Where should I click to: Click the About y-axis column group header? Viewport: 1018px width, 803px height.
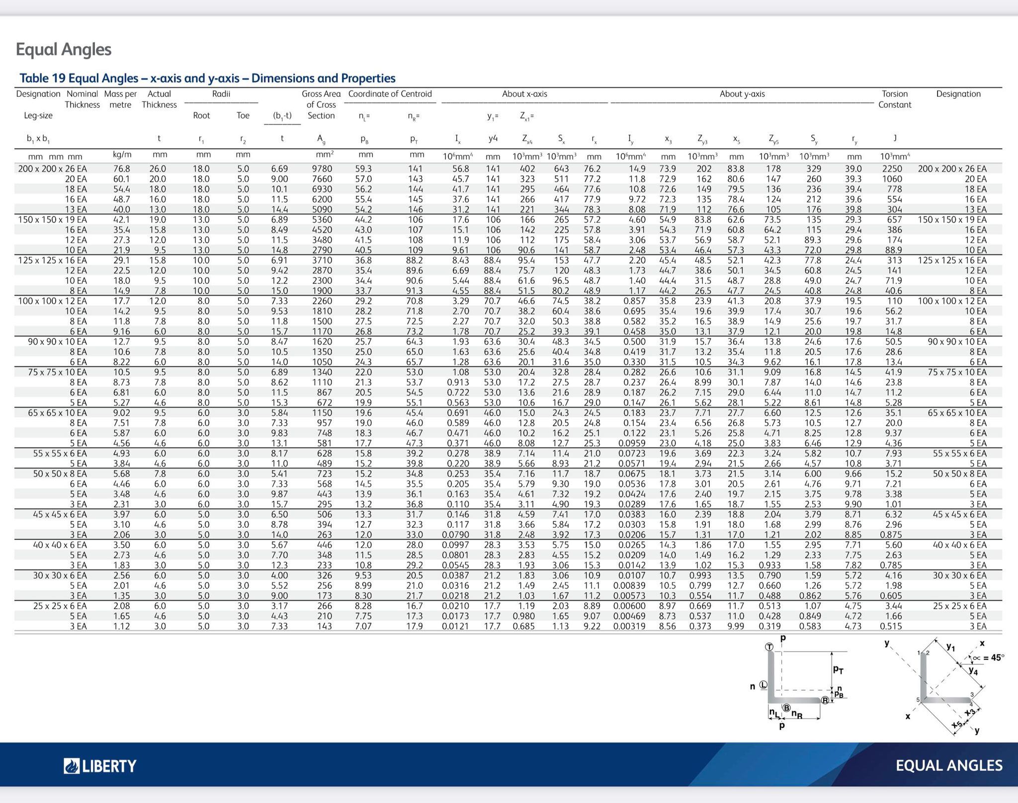742,94
